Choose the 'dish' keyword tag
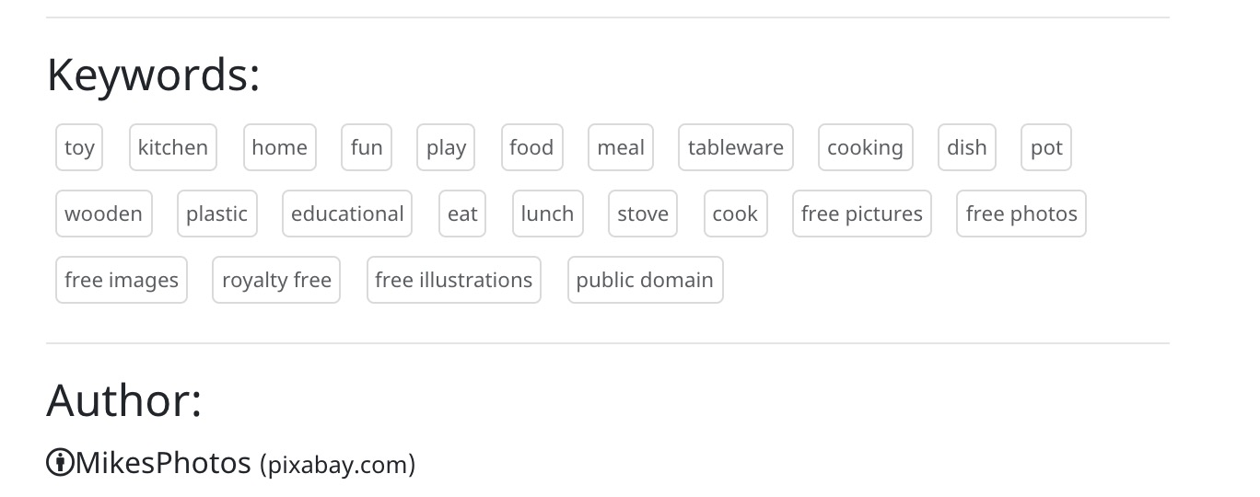The width and height of the screenshot is (1260, 497). tap(967, 147)
